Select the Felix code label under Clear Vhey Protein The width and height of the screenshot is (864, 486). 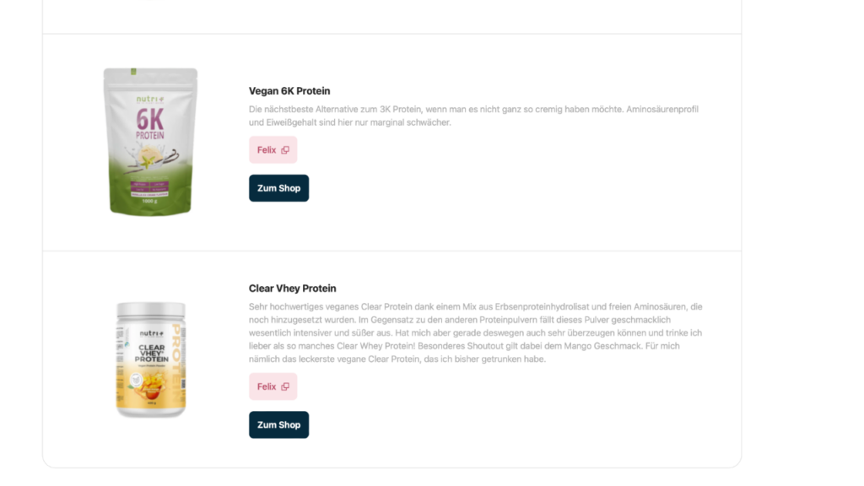click(267, 386)
